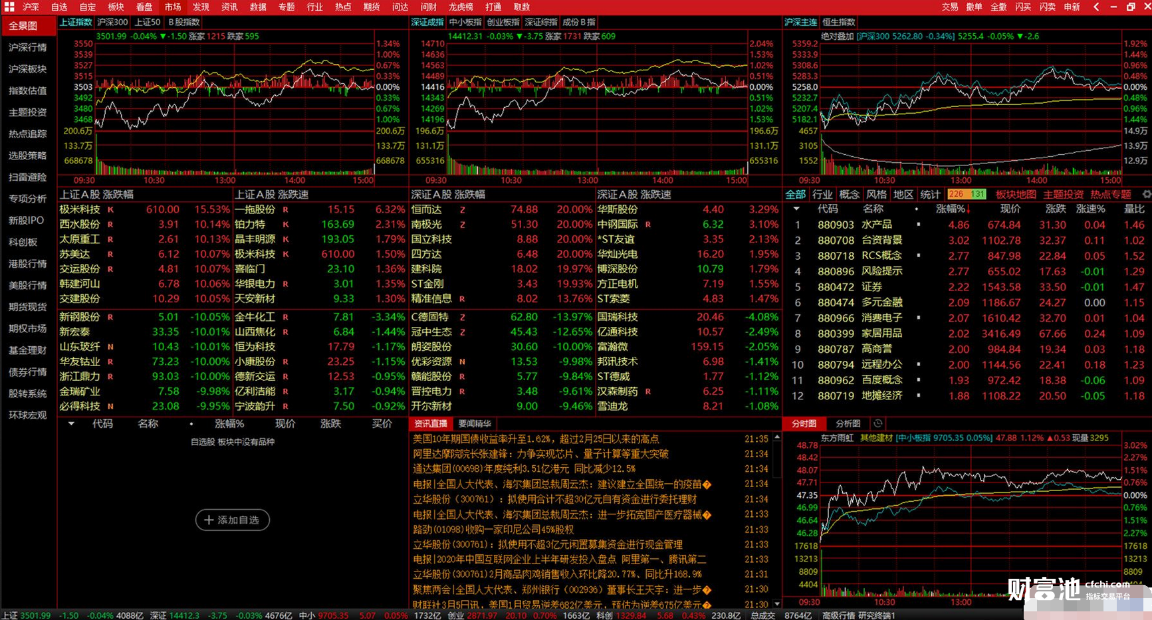Click the dot column header in sector table

click(917, 209)
